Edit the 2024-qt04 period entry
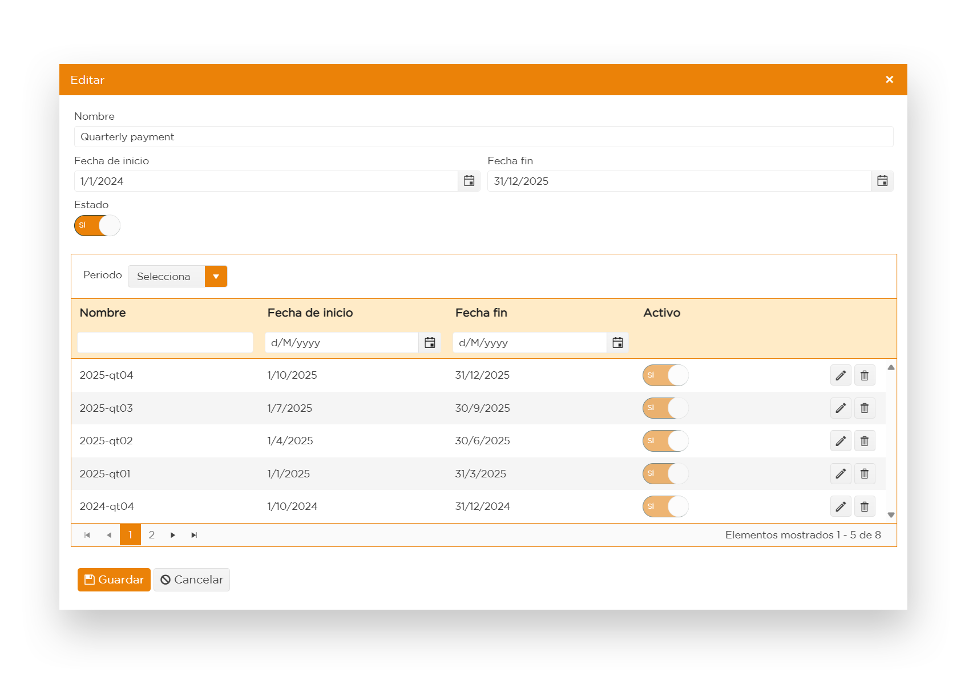965x681 pixels. (841, 506)
